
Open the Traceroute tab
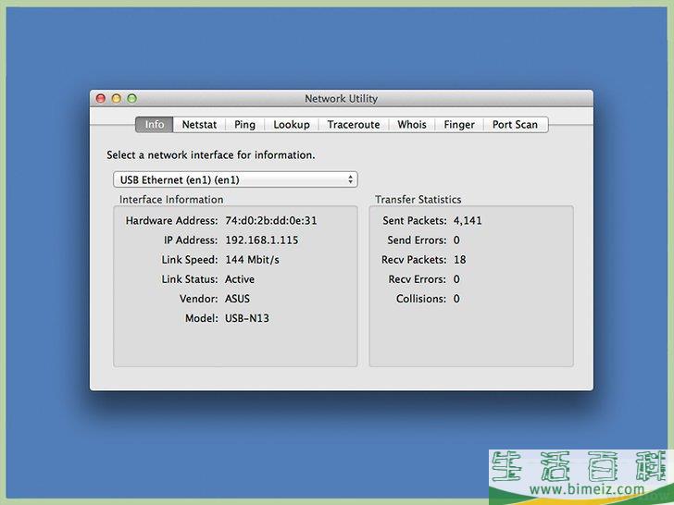coord(353,125)
